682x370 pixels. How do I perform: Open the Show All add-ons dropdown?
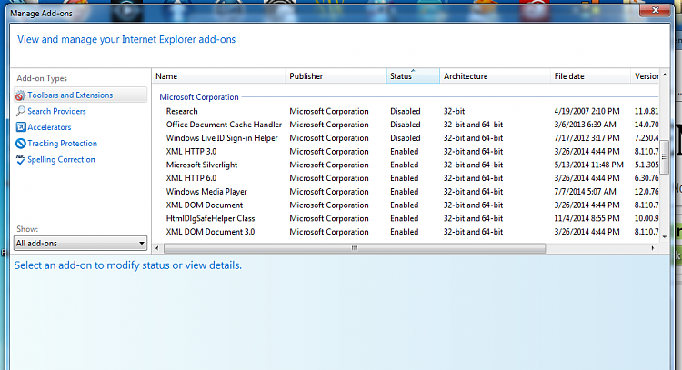[80, 243]
